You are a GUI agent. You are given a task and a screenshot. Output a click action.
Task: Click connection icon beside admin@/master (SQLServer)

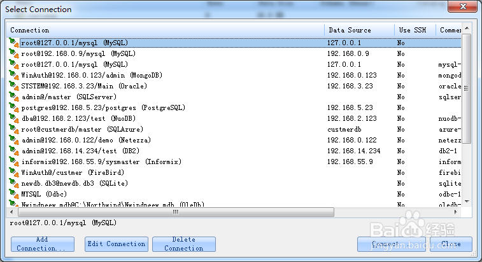14,97
